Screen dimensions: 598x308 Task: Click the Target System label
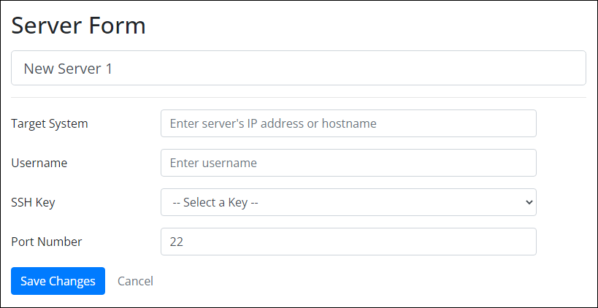coord(50,123)
